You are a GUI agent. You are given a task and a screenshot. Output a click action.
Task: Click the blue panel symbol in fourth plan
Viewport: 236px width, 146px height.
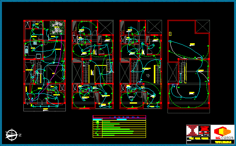[173, 85]
